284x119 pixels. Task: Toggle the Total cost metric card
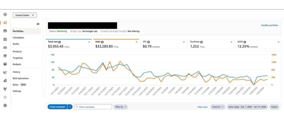69,44
